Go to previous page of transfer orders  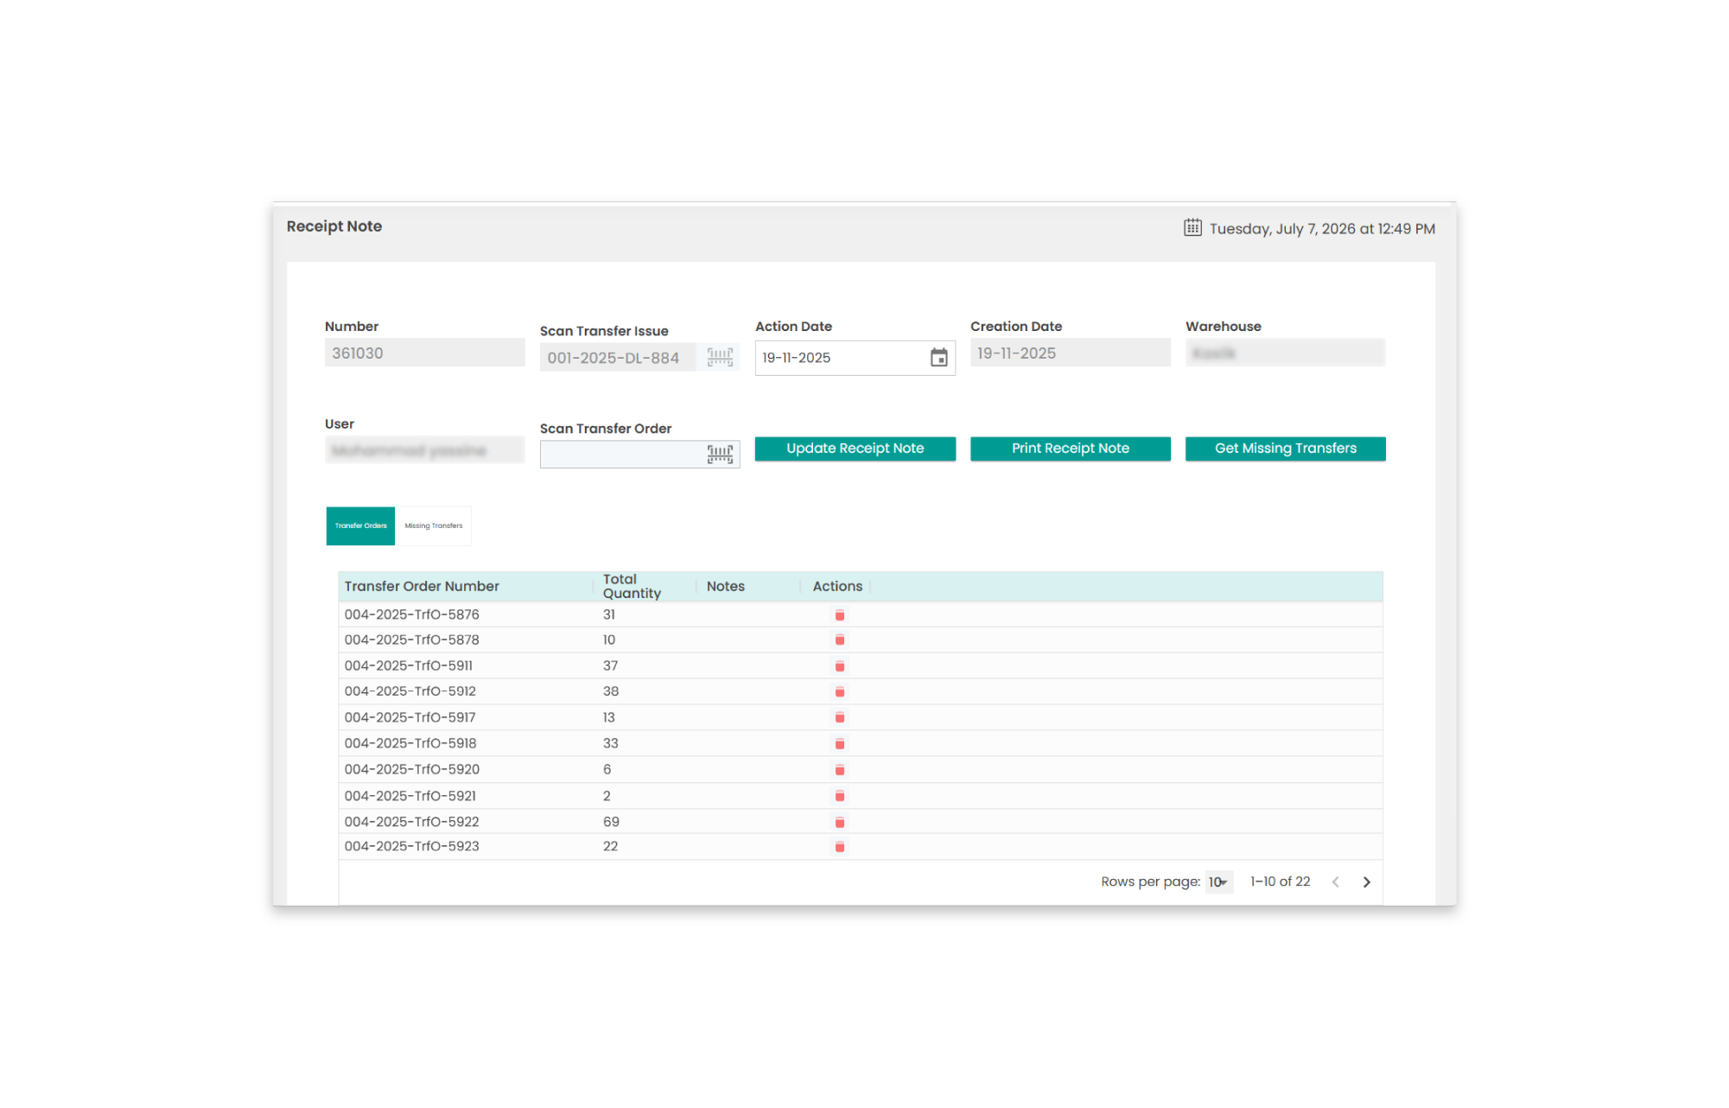pyautogui.click(x=1336, y=882)
